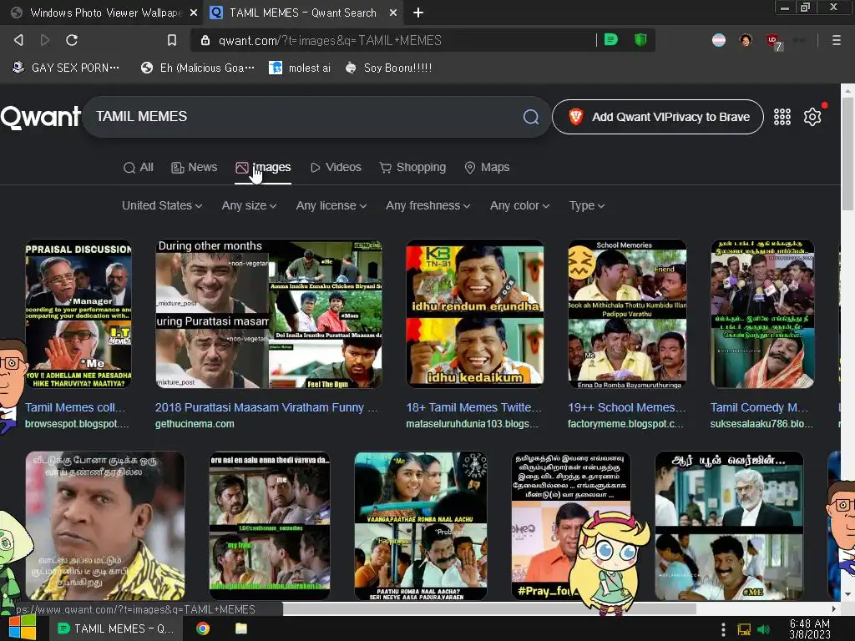
Task: Click the qwant.com address bar URL
Action: 330,40
